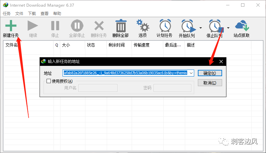This screenshot has height=153, width=266.
Task: Maximize the Internet Download Manager window
Action: pos(243,5)
